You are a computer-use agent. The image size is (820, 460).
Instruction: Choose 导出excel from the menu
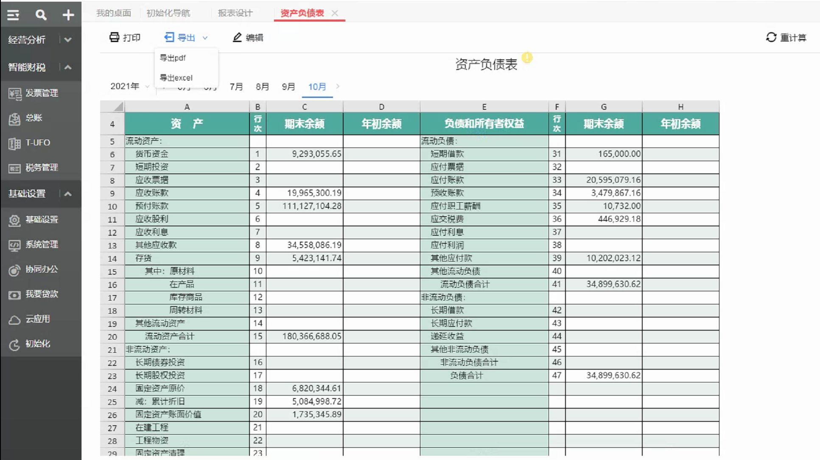(176, 78)
